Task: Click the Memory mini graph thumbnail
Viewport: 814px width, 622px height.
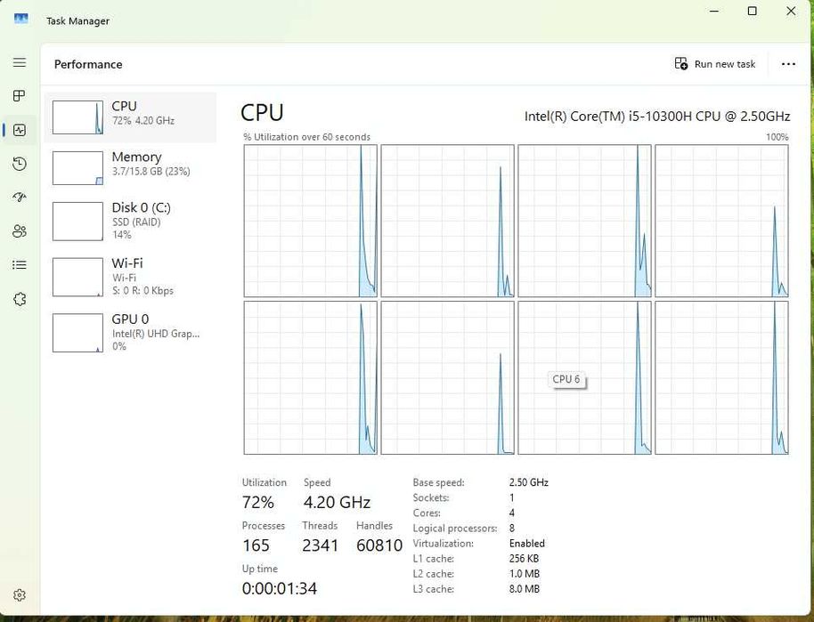Action: (x=77, y=168)
